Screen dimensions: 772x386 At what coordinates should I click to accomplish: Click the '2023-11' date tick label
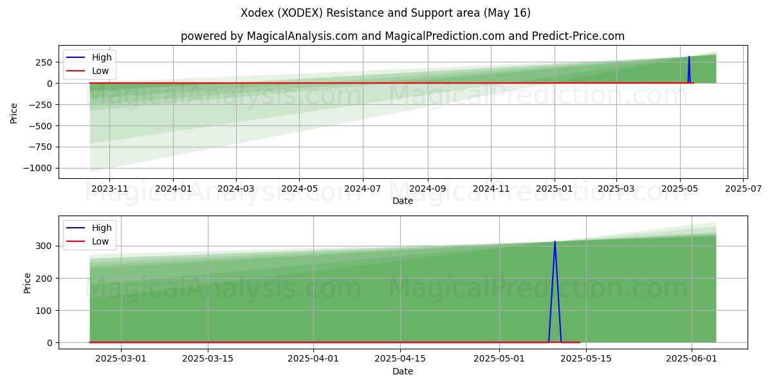(109, 188)
